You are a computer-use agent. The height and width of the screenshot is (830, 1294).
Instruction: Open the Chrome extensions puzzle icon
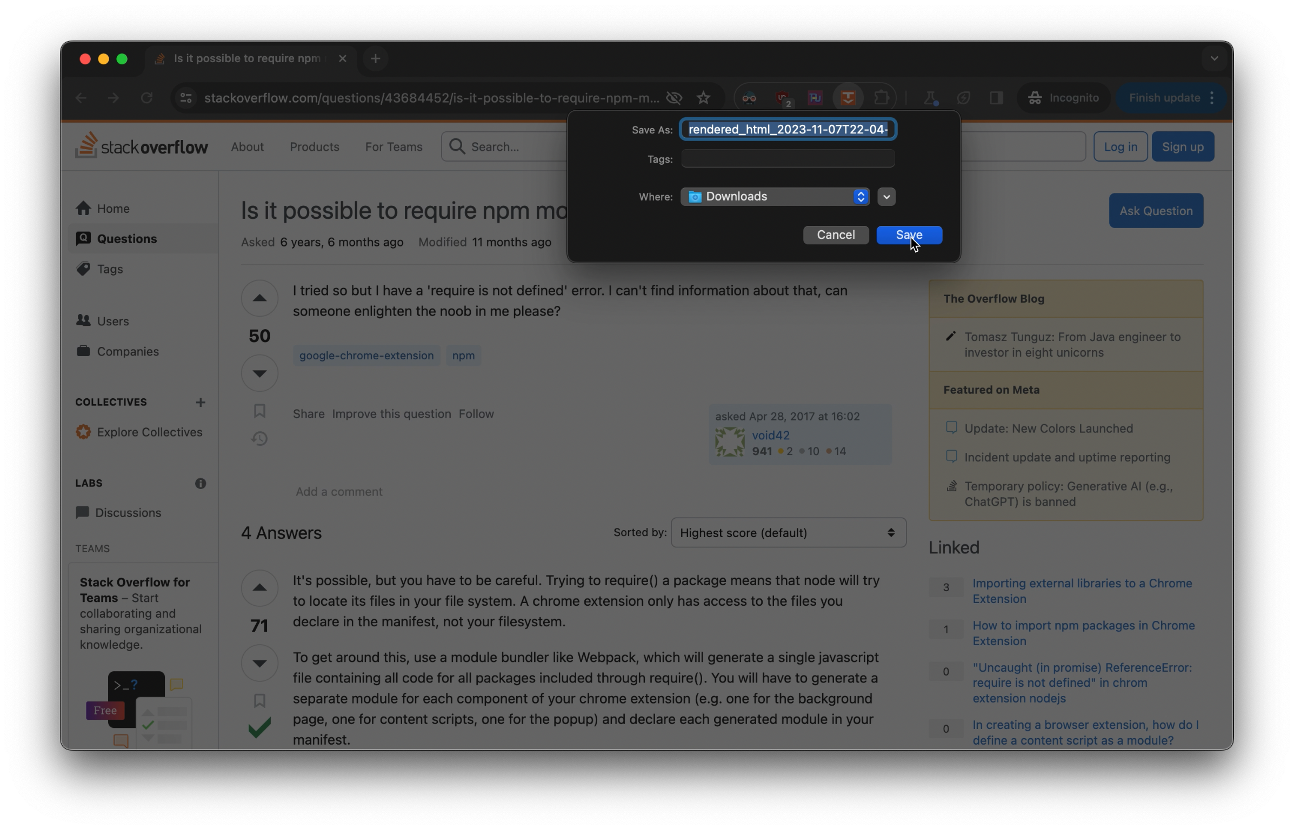[881, 98]
